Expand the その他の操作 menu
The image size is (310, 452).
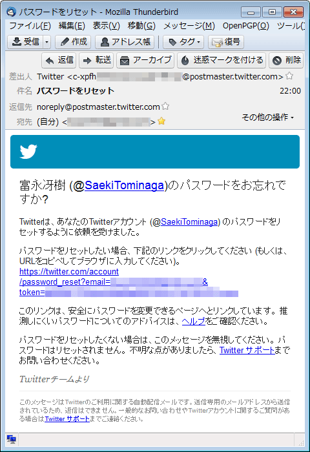(268, 117)
